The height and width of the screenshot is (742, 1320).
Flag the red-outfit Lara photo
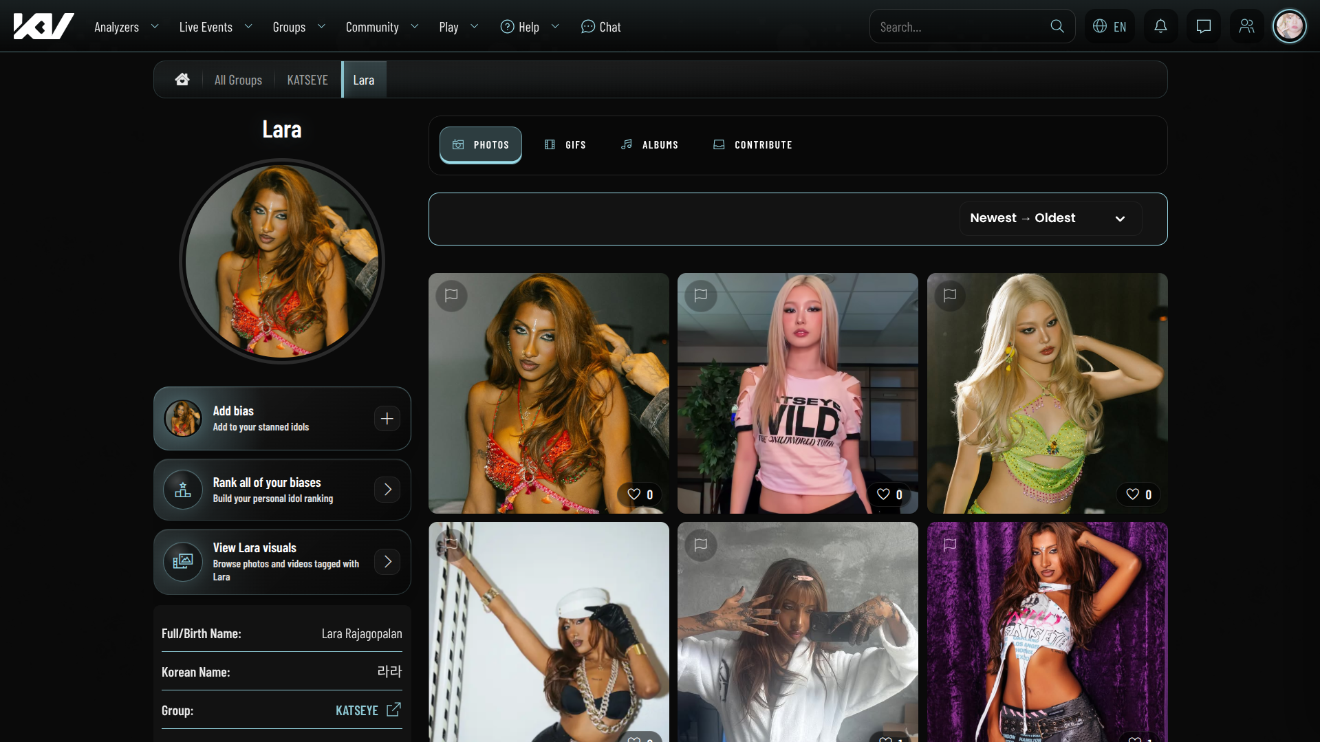(x=451, y=296)
